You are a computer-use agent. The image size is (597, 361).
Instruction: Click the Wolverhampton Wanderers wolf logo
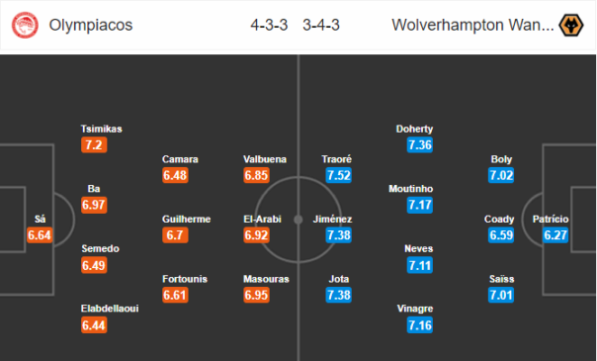click(570, 25)
